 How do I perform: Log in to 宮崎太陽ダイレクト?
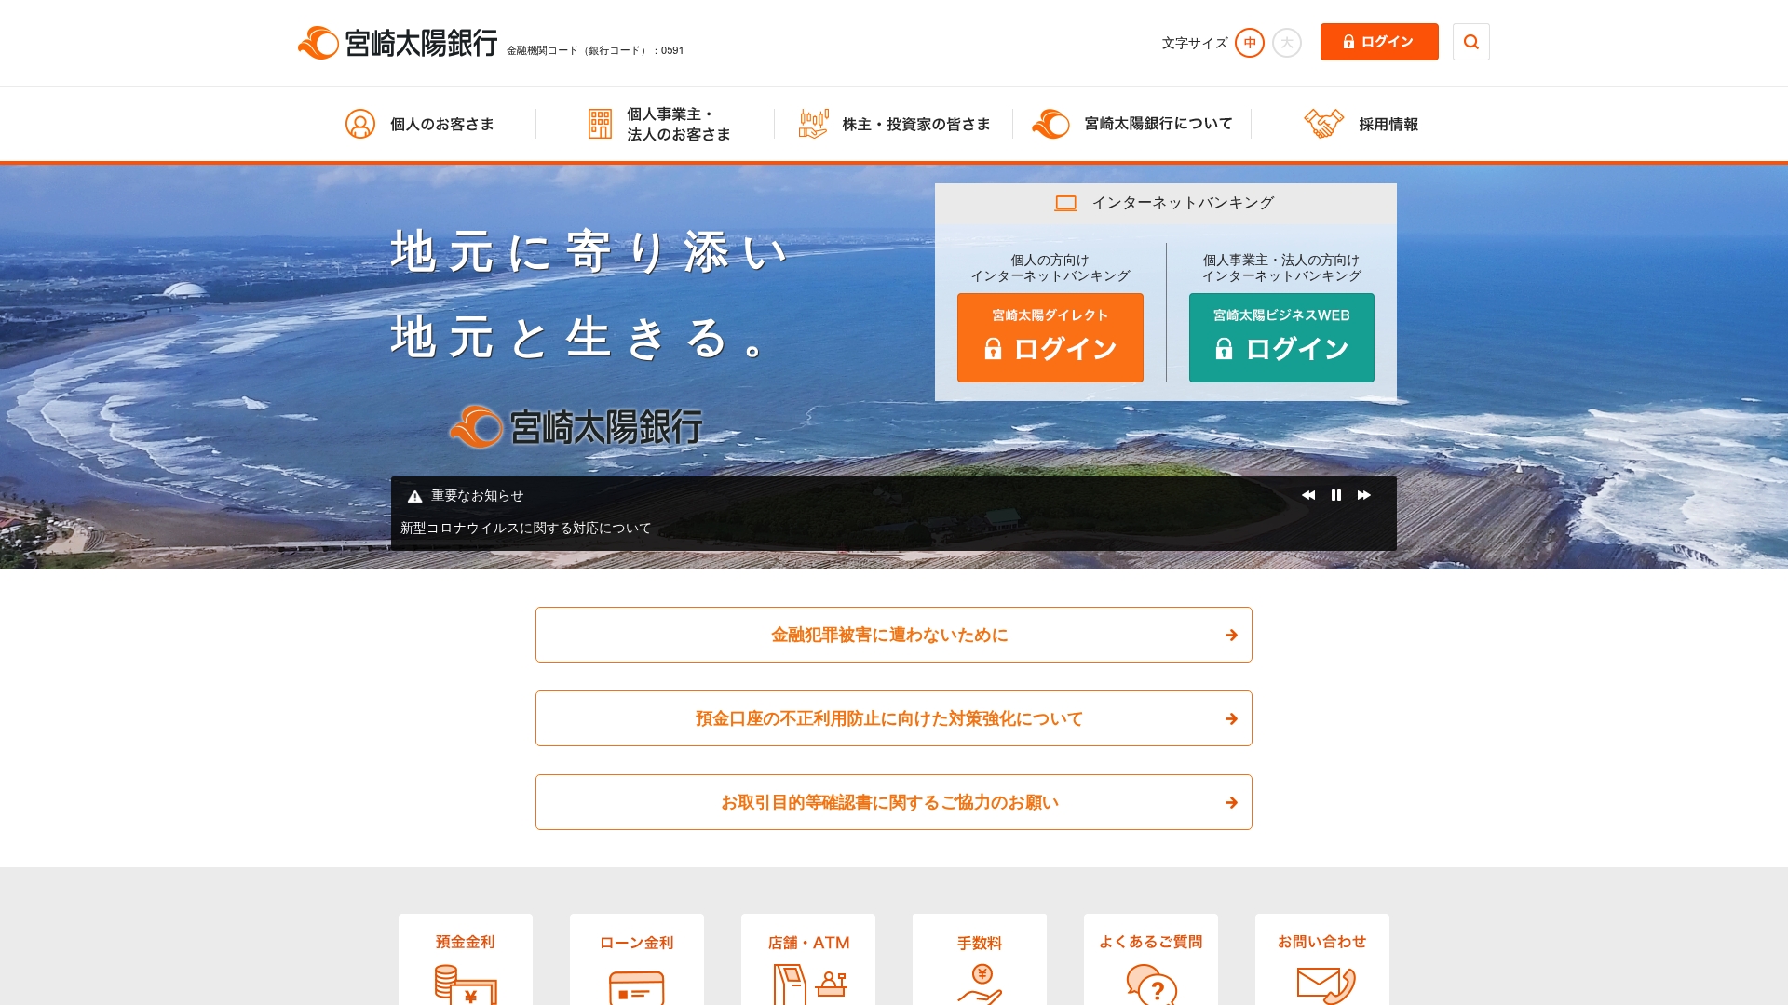click(1050, 338)
